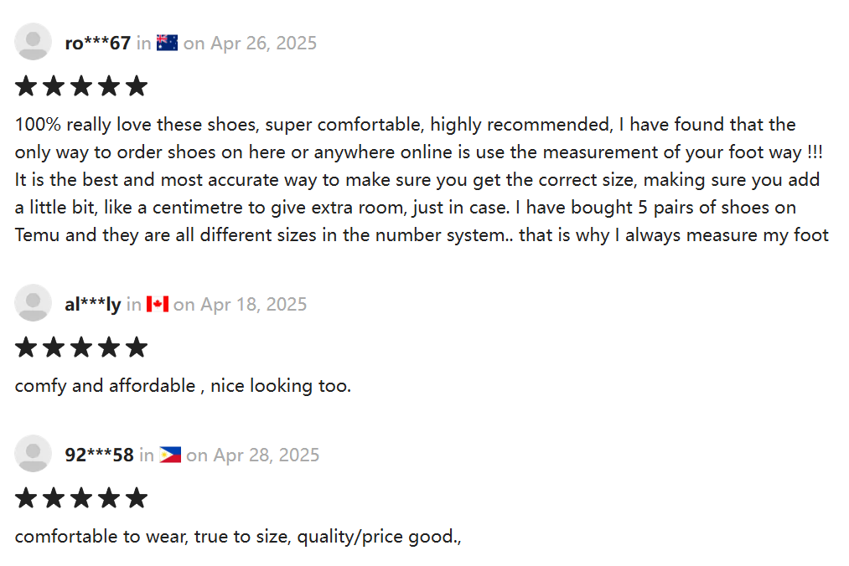Click the date Apr 28, 2025
The image size is (849, 566).
tap(266, 455)
